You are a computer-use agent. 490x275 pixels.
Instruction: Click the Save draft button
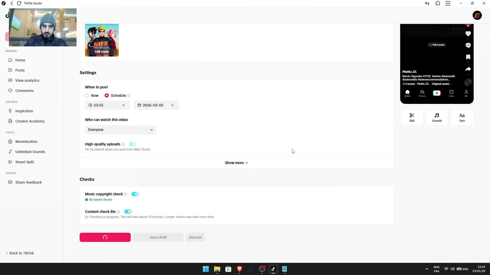point(158,237)
